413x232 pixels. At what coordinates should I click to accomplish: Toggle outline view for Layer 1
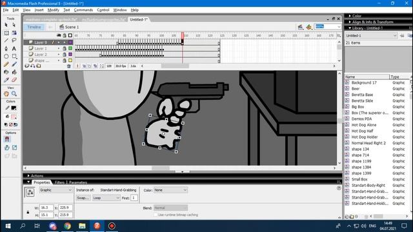pyautogui.click(x=70, y=48)
